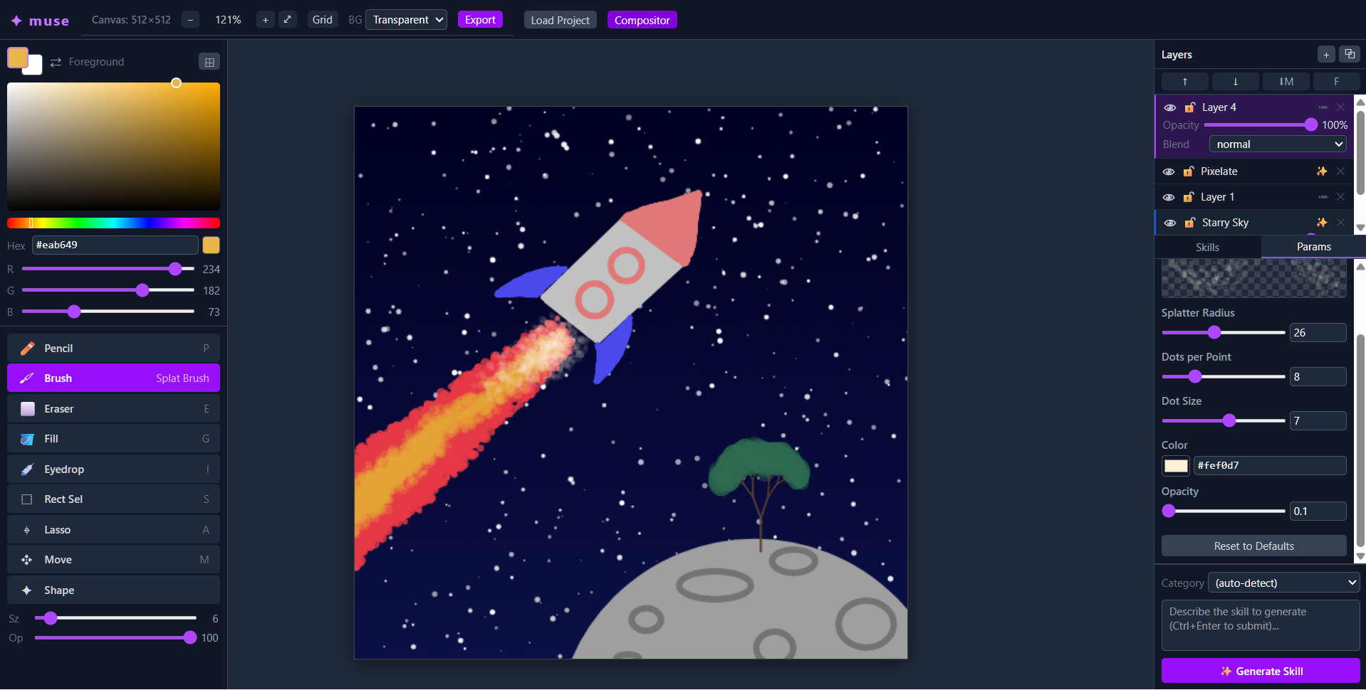The height and width of the screenshot is (690, 1366).
Task: Move layer up with the arrow button
Action: [x=1185, y=82]
